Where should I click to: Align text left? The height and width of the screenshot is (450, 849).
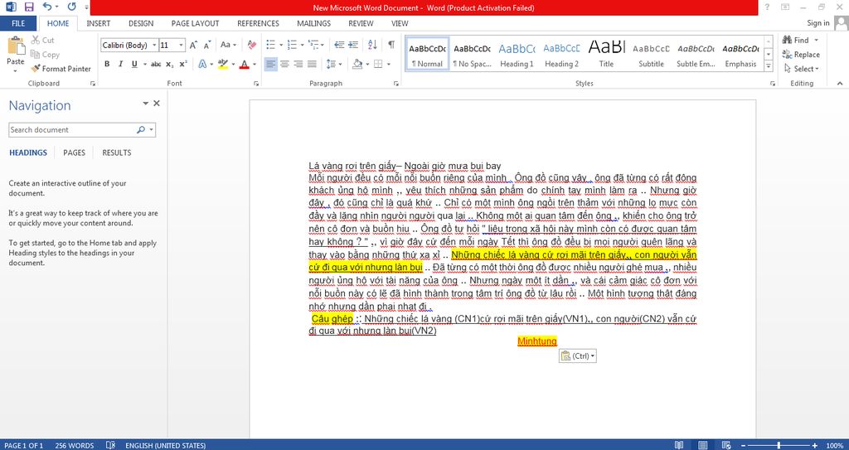pyautogui.click(x=271, y=64)
